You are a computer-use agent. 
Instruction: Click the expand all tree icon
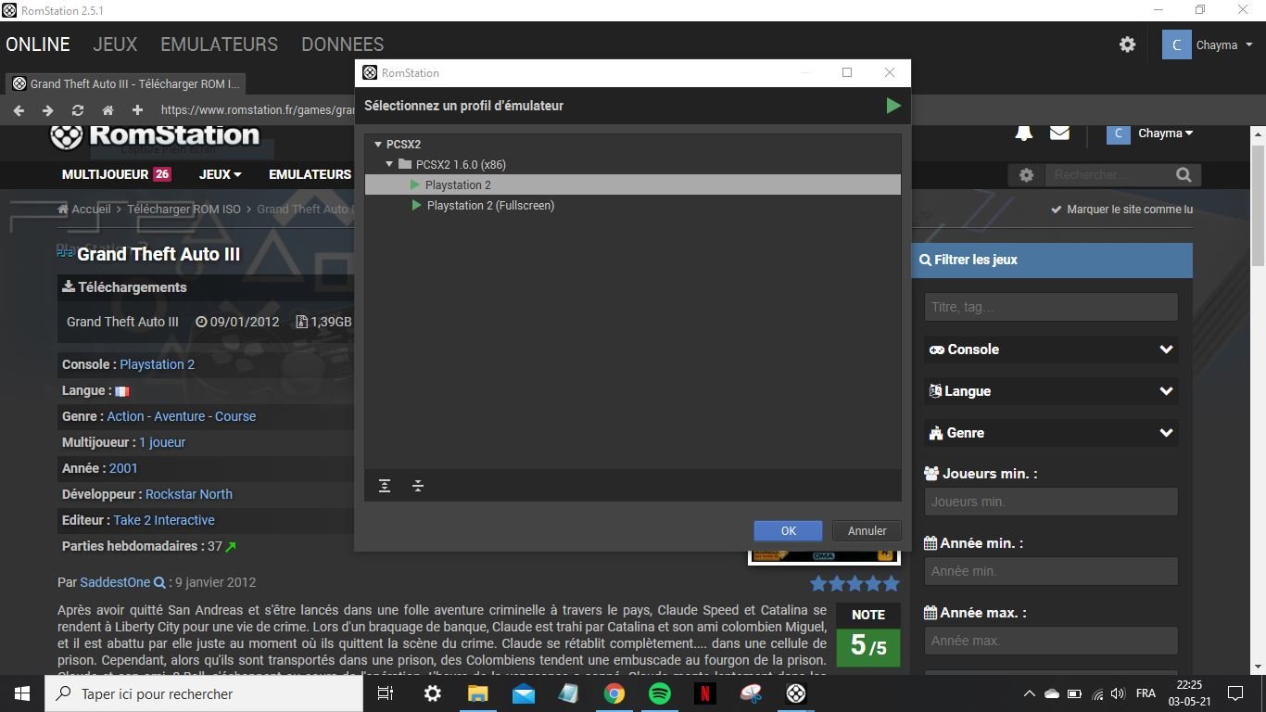(x=385, y=486)
